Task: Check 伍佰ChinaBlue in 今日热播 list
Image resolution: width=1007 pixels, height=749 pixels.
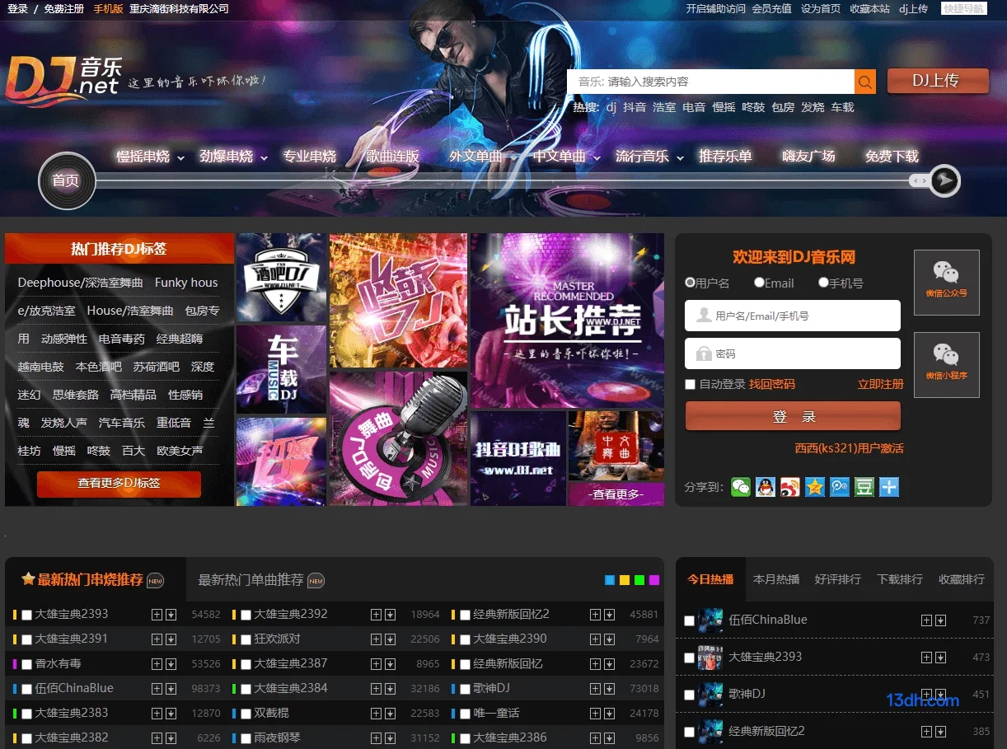Action: point(690,621)
